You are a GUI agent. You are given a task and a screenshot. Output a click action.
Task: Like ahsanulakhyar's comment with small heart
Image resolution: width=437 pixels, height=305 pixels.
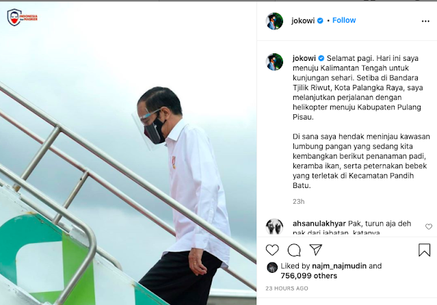(x=429, y=226)
